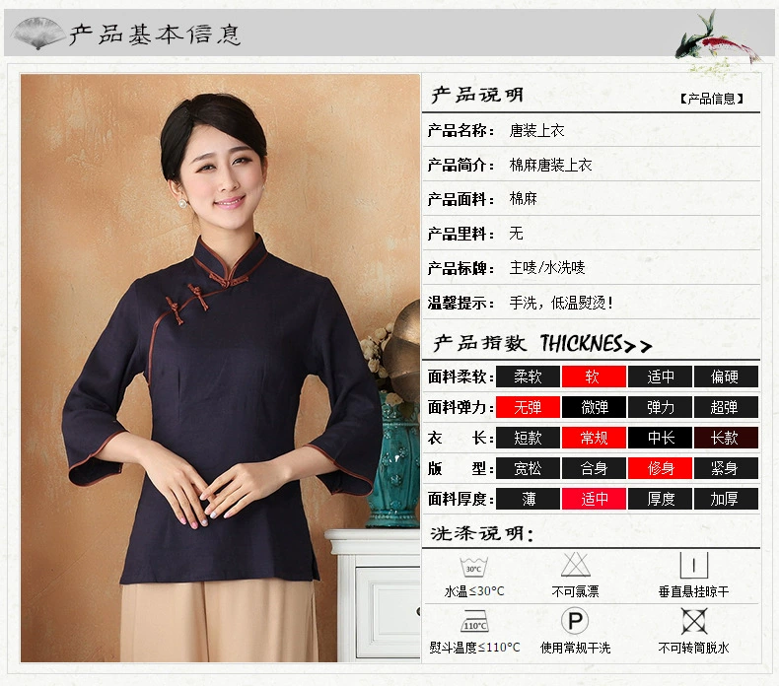Select the 长款 length cell

(x=726, y=438)
